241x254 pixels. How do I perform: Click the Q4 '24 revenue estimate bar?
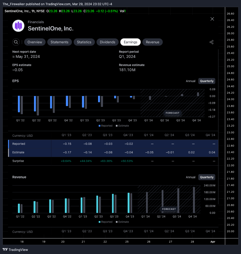(194, 200)
